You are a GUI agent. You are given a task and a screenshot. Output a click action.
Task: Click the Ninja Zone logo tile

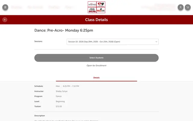[101, 10]
